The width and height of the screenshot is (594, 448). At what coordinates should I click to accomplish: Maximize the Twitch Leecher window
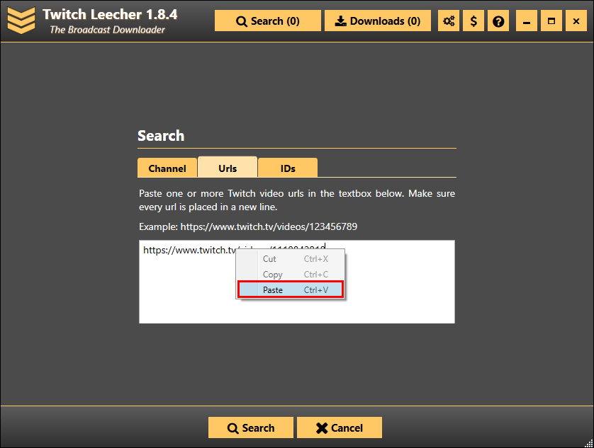pos(551,21)
